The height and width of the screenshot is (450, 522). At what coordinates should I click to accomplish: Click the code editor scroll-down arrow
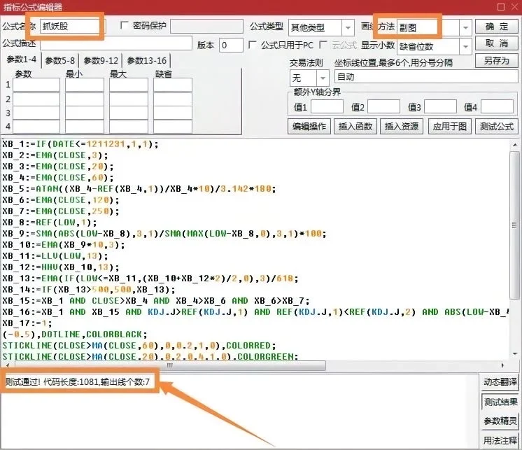click(515, 354)
